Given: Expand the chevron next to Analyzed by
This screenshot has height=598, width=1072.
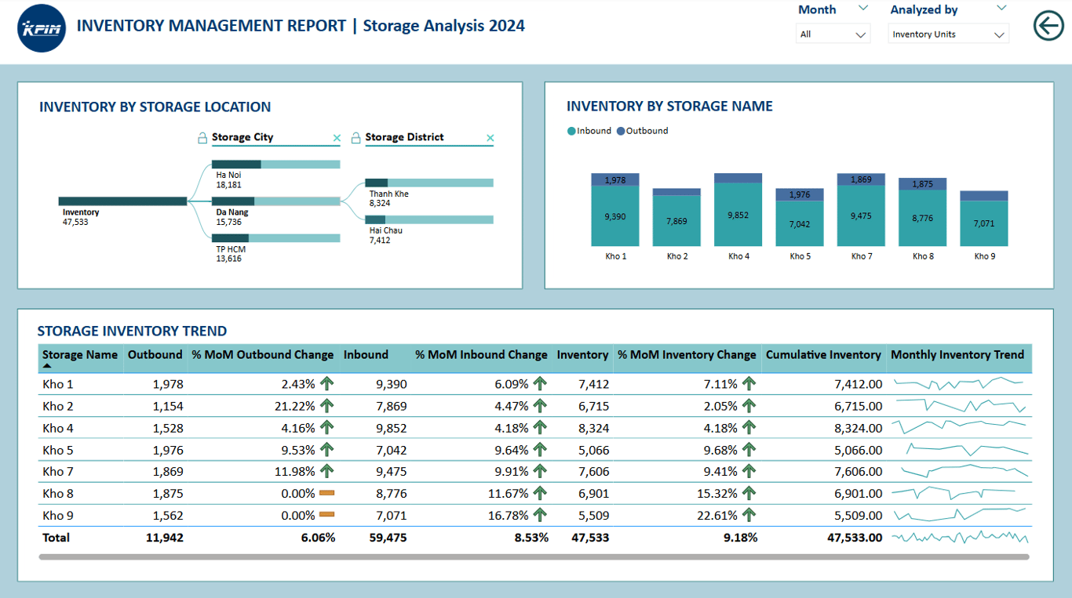Looking at the screenshot, I should pos(1001,9).
